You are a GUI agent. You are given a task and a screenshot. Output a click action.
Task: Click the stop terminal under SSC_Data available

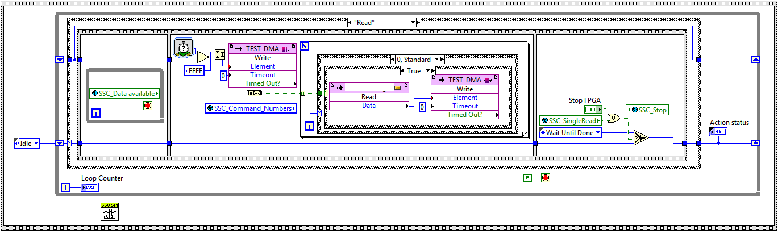click(148, 106)
